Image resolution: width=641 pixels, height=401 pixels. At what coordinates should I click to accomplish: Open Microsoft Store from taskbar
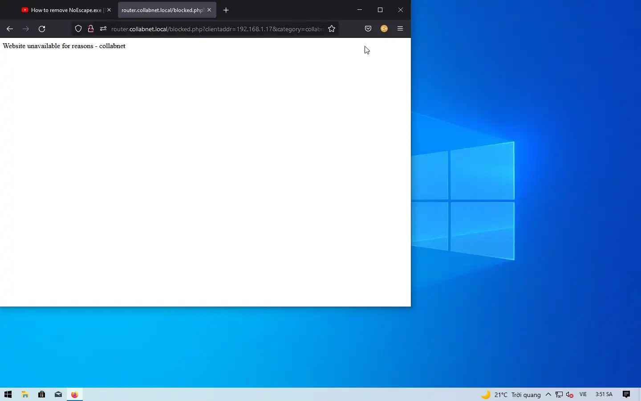click(41, 394)
